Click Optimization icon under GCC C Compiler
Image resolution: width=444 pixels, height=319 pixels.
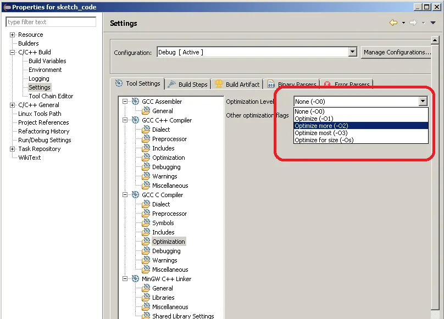pos(146,242)
